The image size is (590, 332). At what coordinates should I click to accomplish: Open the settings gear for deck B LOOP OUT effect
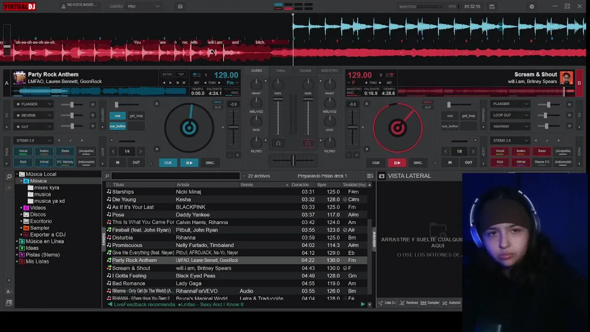tap(569, 115)
